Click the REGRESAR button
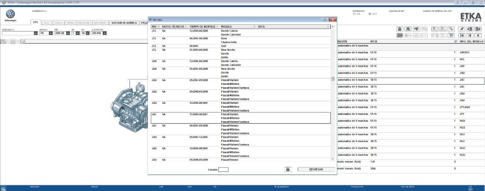485x191 pixels. point(316,169)
